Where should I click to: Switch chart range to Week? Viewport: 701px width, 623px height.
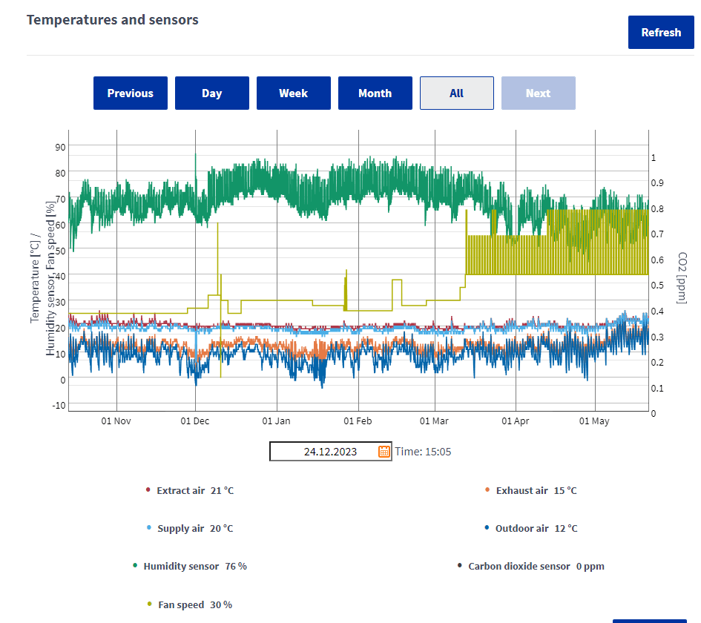tap(294, 93)
